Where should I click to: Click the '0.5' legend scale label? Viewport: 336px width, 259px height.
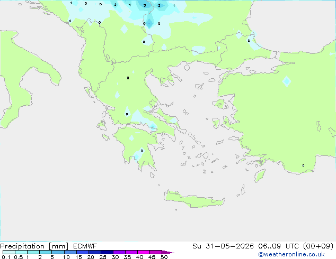click(19, 257)
